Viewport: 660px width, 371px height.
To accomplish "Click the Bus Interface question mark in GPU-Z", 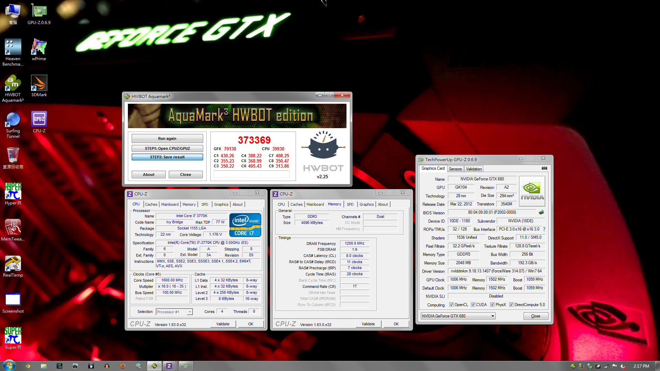I will pyautogui.click(x=544, y=229).
